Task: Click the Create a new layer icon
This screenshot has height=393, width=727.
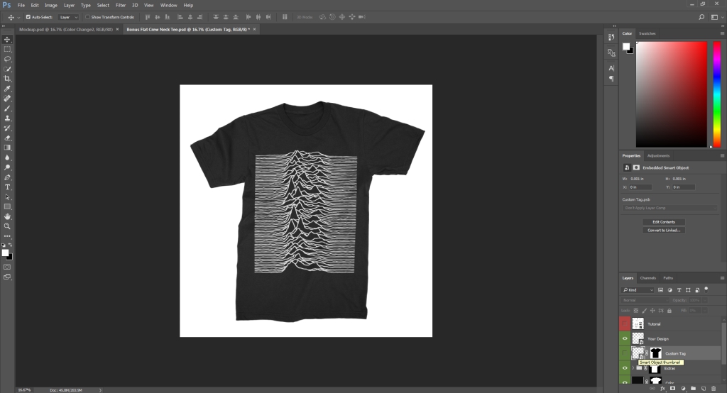Action: pos(704,388)
